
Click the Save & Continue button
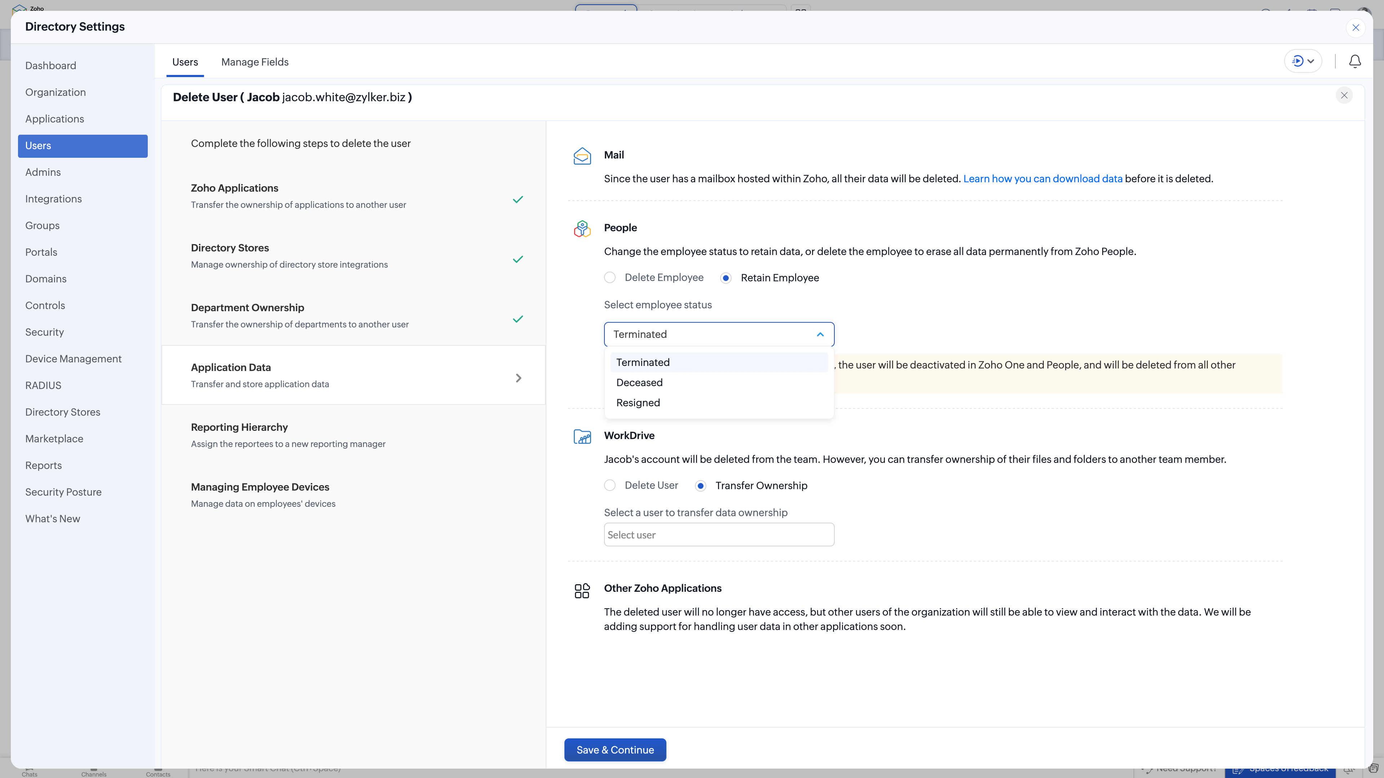(615, 750)
